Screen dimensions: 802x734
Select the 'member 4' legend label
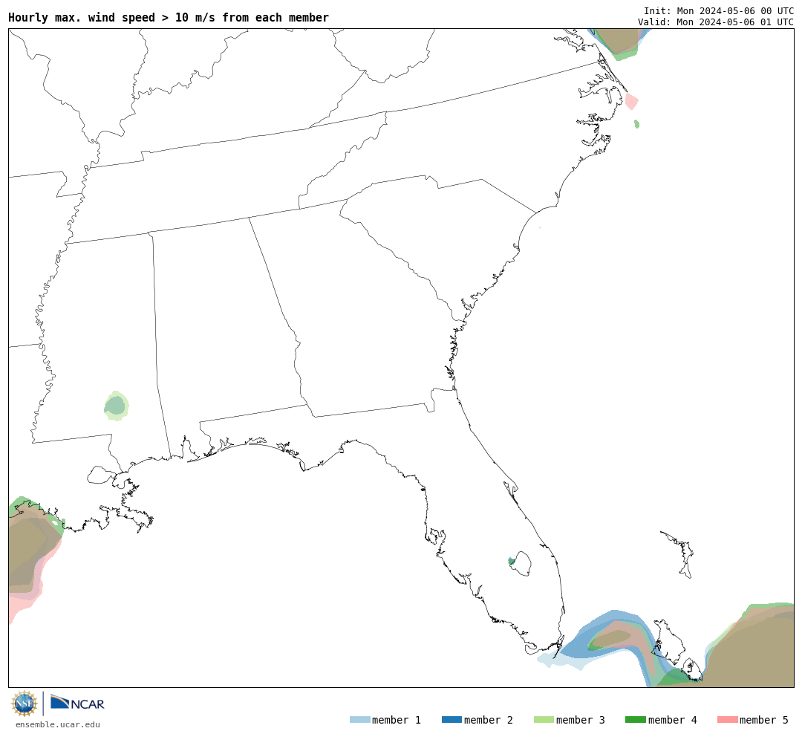tap(673, 720)
